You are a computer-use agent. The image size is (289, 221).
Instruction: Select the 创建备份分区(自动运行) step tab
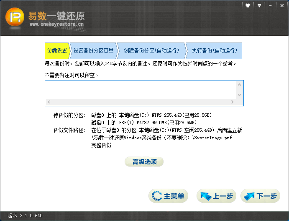151,51
